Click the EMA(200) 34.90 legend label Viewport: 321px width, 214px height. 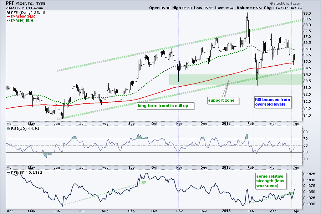click(x=23, y=17)
